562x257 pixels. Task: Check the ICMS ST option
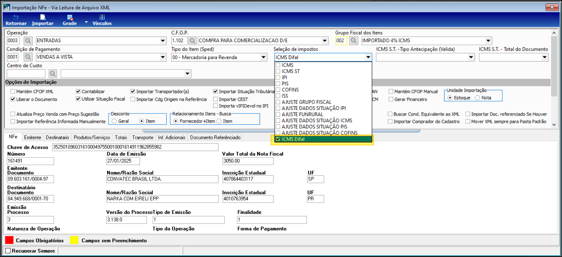pos(278,71)
